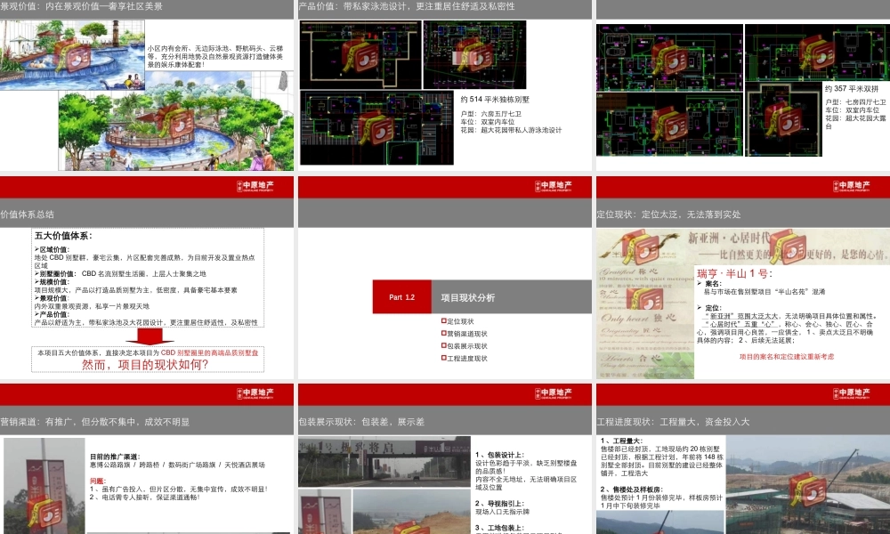Open the CAD plan directly below 约357平米双拼 slide's right plan
This screenshot has width=890, height=534.
783,119
